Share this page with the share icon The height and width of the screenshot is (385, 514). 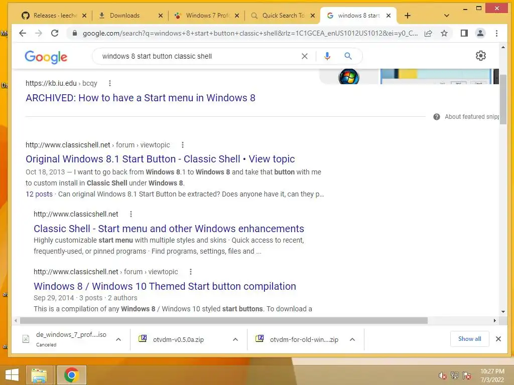click(428, 33)
